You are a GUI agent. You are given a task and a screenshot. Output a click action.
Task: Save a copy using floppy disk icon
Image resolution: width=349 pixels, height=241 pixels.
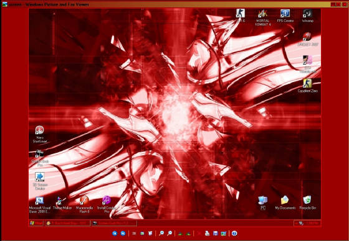215,233
